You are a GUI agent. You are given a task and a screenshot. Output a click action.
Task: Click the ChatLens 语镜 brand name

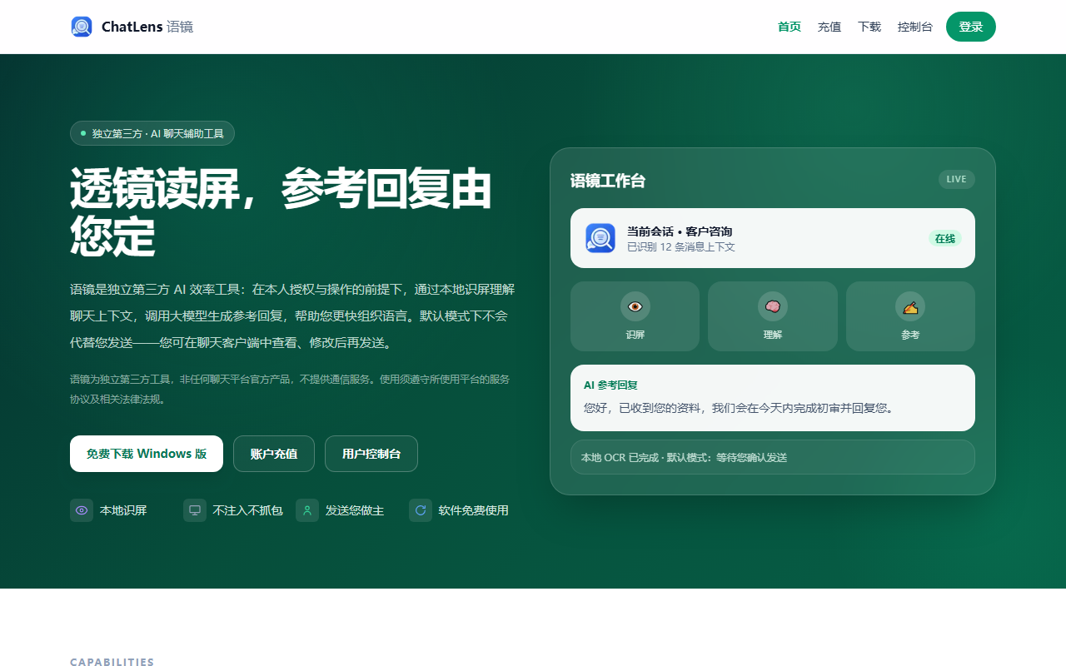tap(147, 27)
